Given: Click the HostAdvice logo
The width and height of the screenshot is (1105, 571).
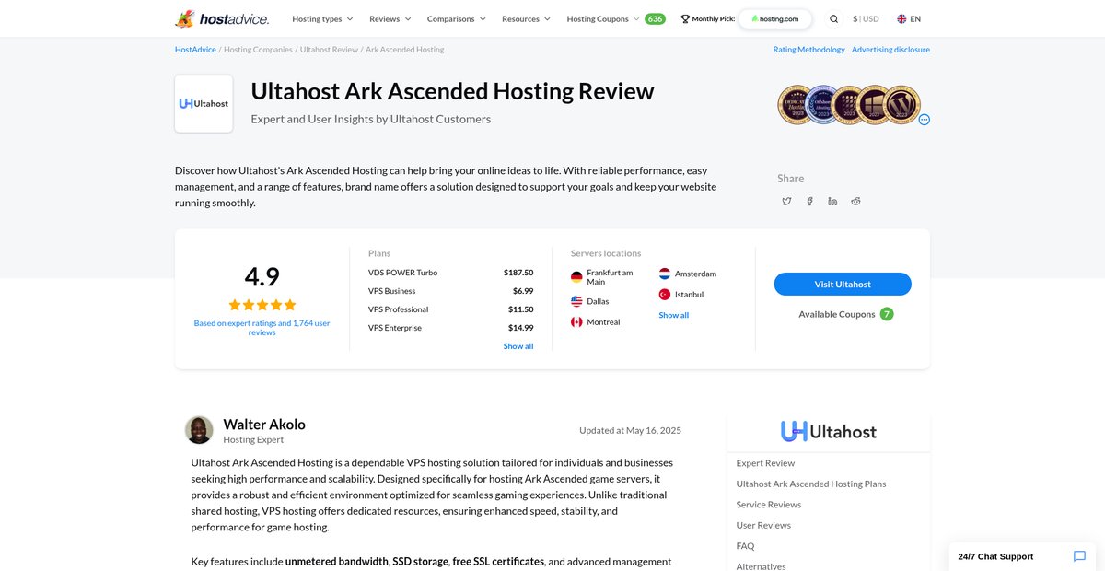Looking at the screenshot, I should tap(222, 18).
